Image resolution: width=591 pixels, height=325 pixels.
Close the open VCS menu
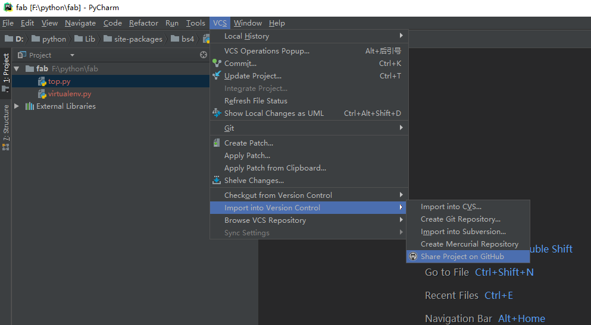pos(220,23)
